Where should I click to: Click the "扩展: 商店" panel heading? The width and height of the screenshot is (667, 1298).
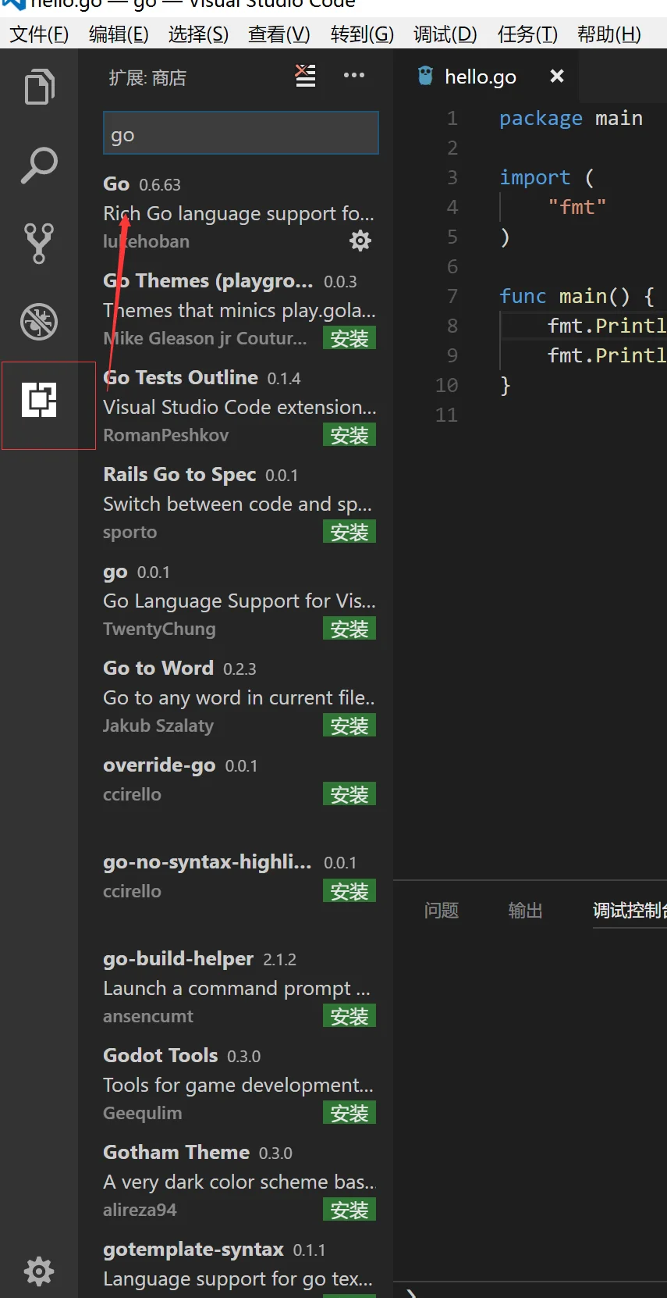pos(147,78)
